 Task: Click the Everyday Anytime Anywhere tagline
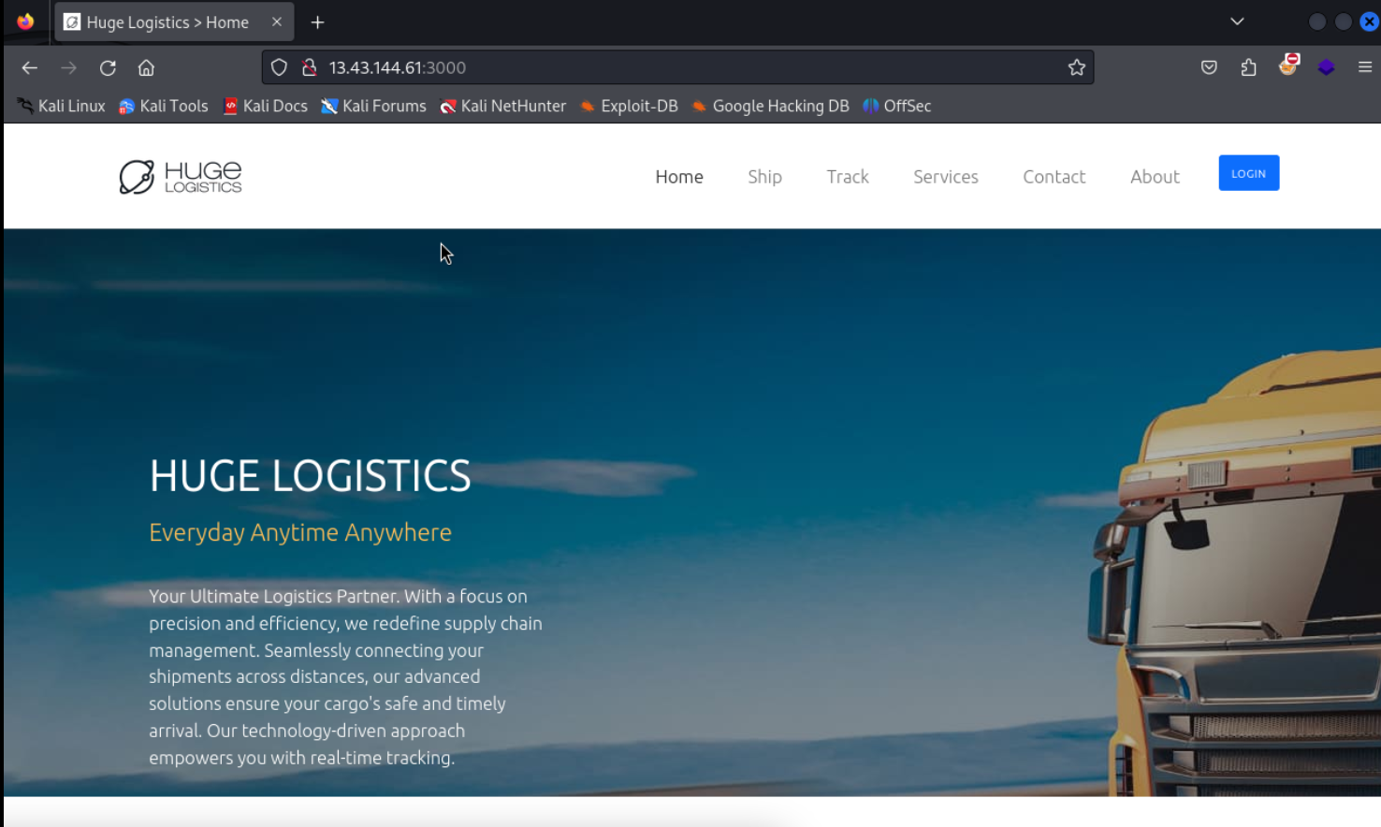pyautogui.click(x=300, y=532)
